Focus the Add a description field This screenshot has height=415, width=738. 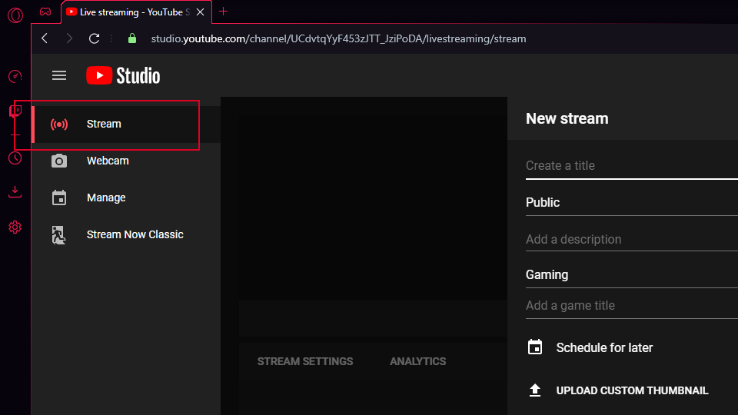point(632,240)
